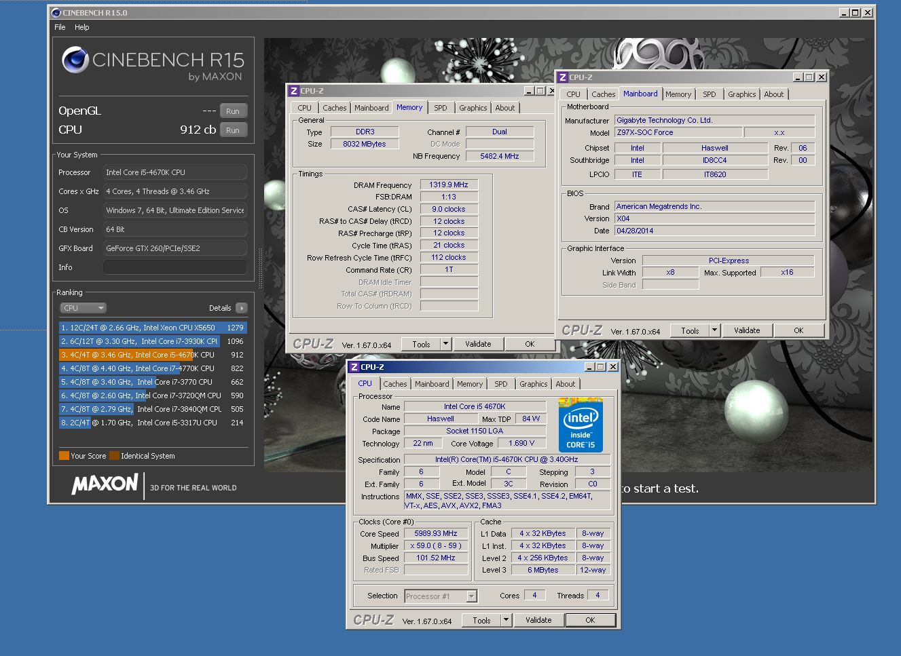Image resolution: width=901 pixels, height=656 pixels.
Task: Click the Details arrow button in Ranking
Action: click(241, 308)
